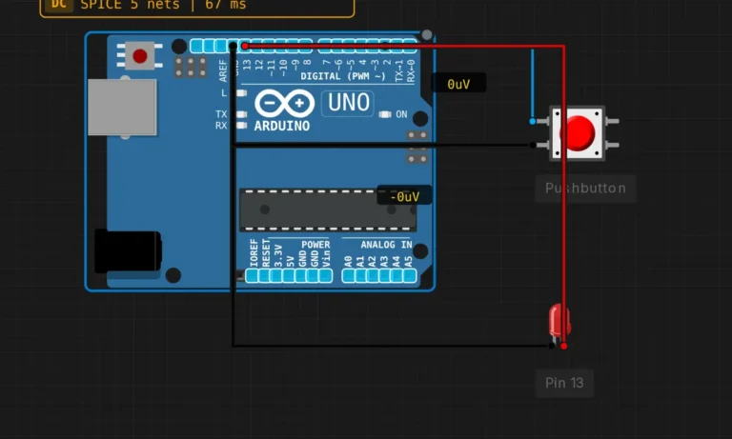Click the 5V power pin header
Screen dimensions: 732x439
point(288,276)
